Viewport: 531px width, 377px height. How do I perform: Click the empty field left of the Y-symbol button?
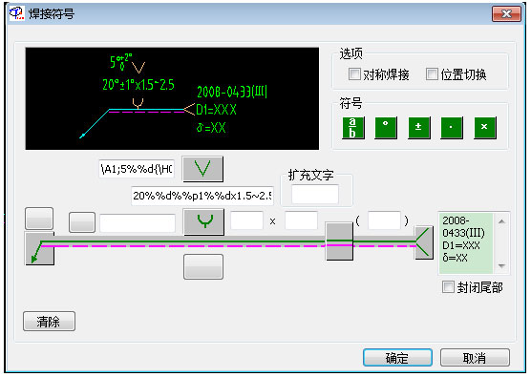click(x=138, y=223)
